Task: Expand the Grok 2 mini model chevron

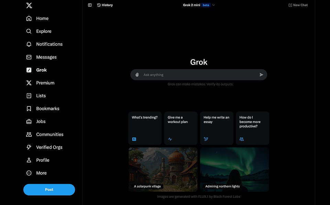Action: click(x=213, y=5)
